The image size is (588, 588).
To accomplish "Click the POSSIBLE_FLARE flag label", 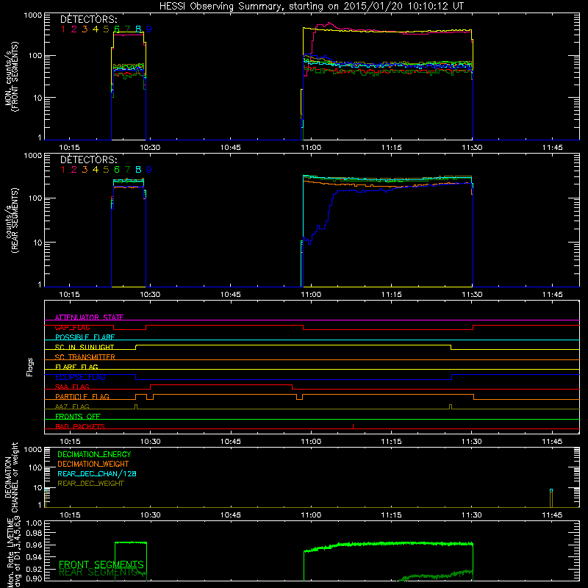I will point(85,337).
